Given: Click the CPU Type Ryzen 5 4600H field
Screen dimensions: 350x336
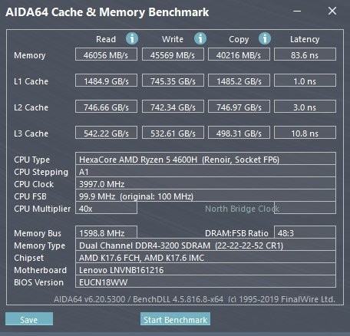Looking at the screenshot, I should [206, 159].
